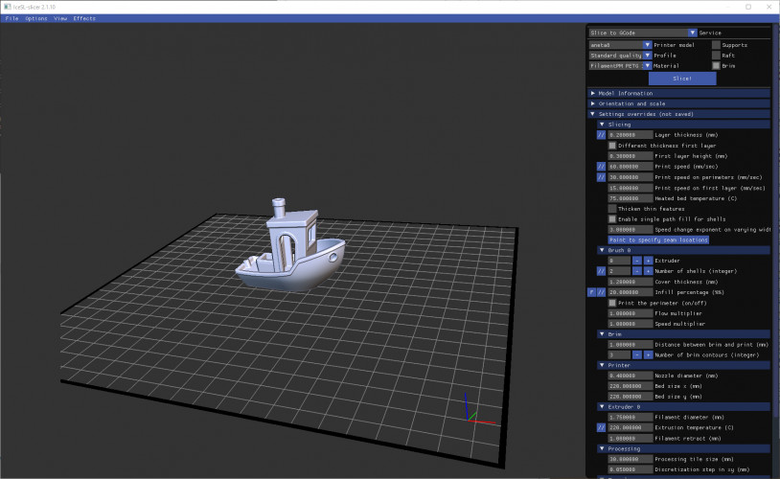This screenshot has width=780, height=479.
Task: Collapse the Slicing subsection
Action: [x=684, y=125]
